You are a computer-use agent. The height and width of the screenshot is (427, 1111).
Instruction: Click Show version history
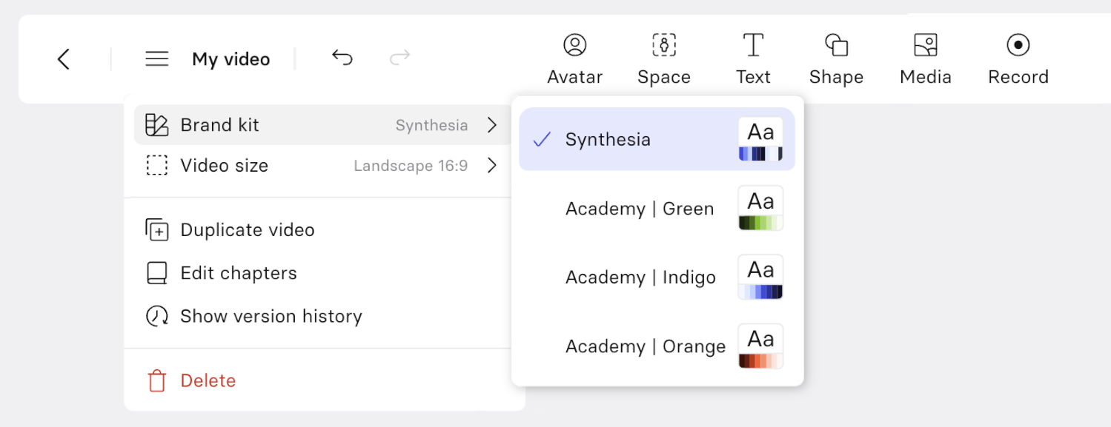point(322,317)
